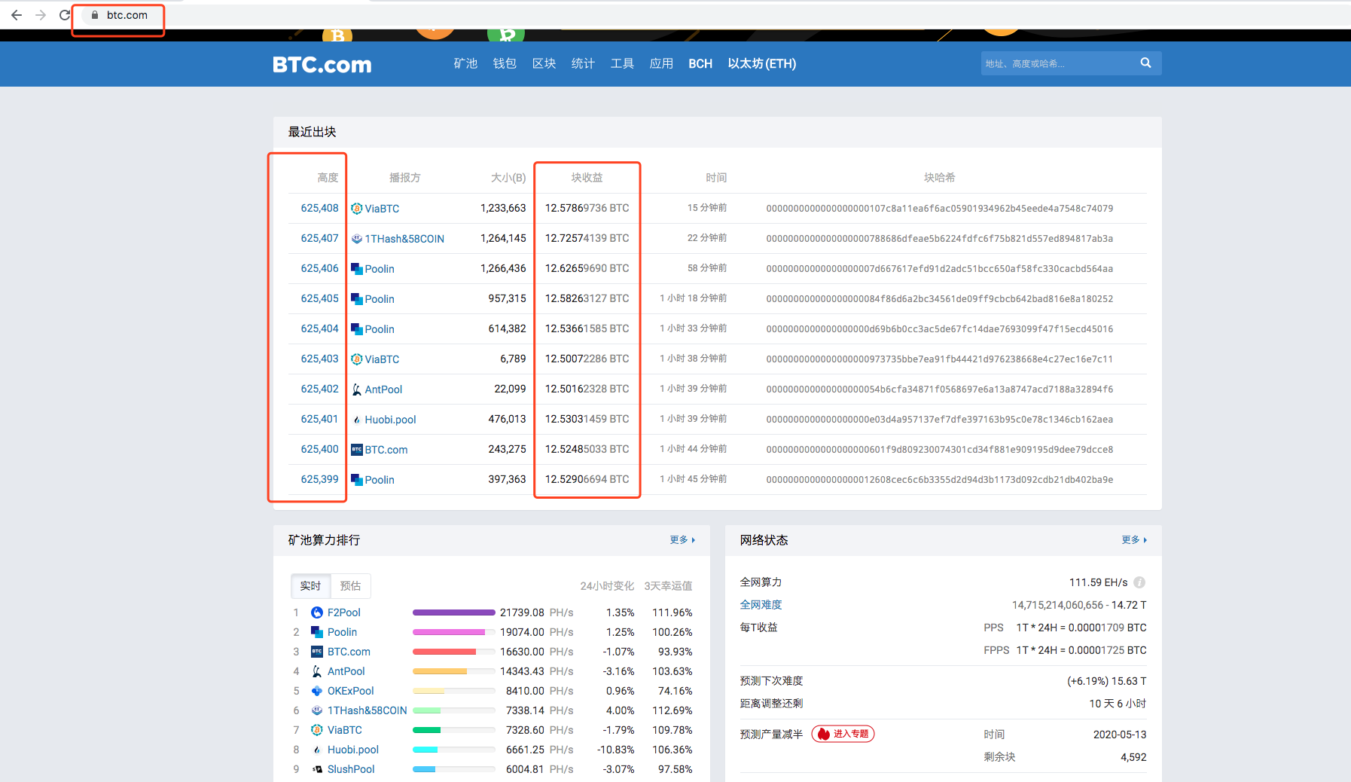This screenshot has width=1351, height=782.
Task: Open the 区块 menu
Action: [544, 63]
